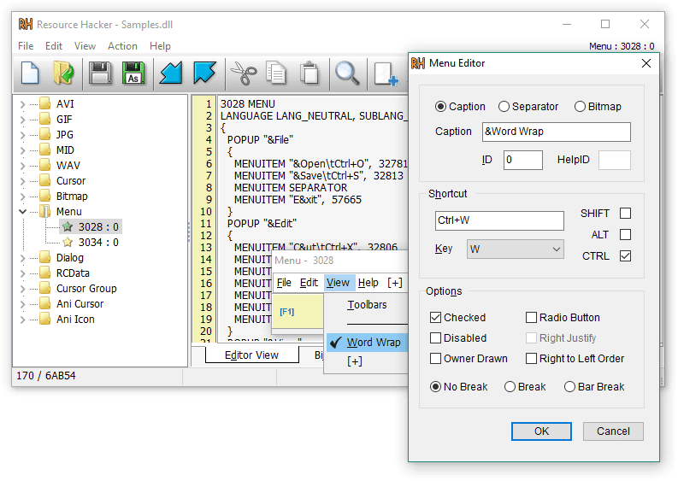The height and width of the screenshot is (481, 678).
Task: Click the gray Save floppy disk icon
Action: (x=100, y=73)
